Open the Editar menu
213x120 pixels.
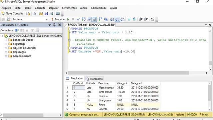[18, 8]
